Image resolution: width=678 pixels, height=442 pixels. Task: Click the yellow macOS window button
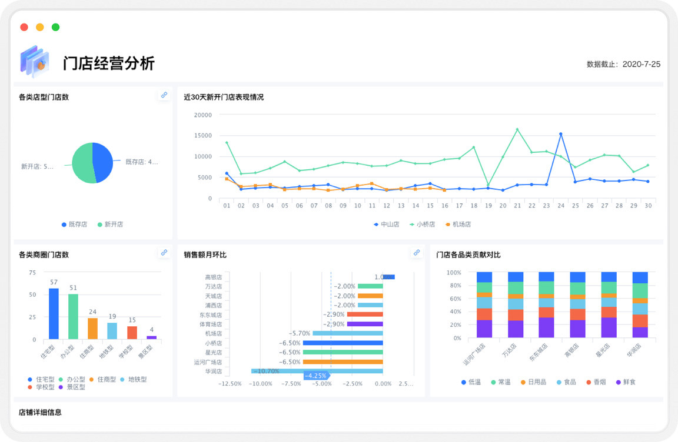click(x=40, y=27)
